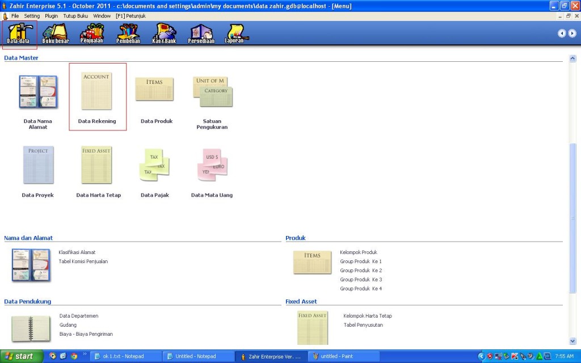The width and height of the screenshot is (581, 363).
Task: Open Kelompok Harta Tetap link
Action: (368, 316)
